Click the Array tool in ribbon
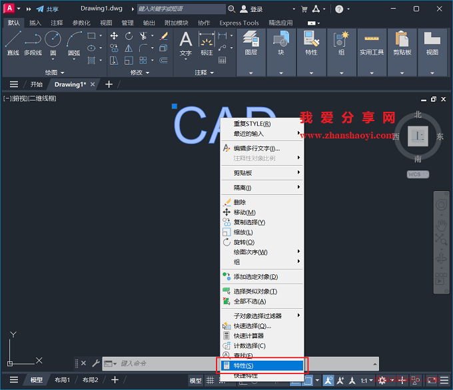This screenshot has height=390, width=453. pos(143,61)
